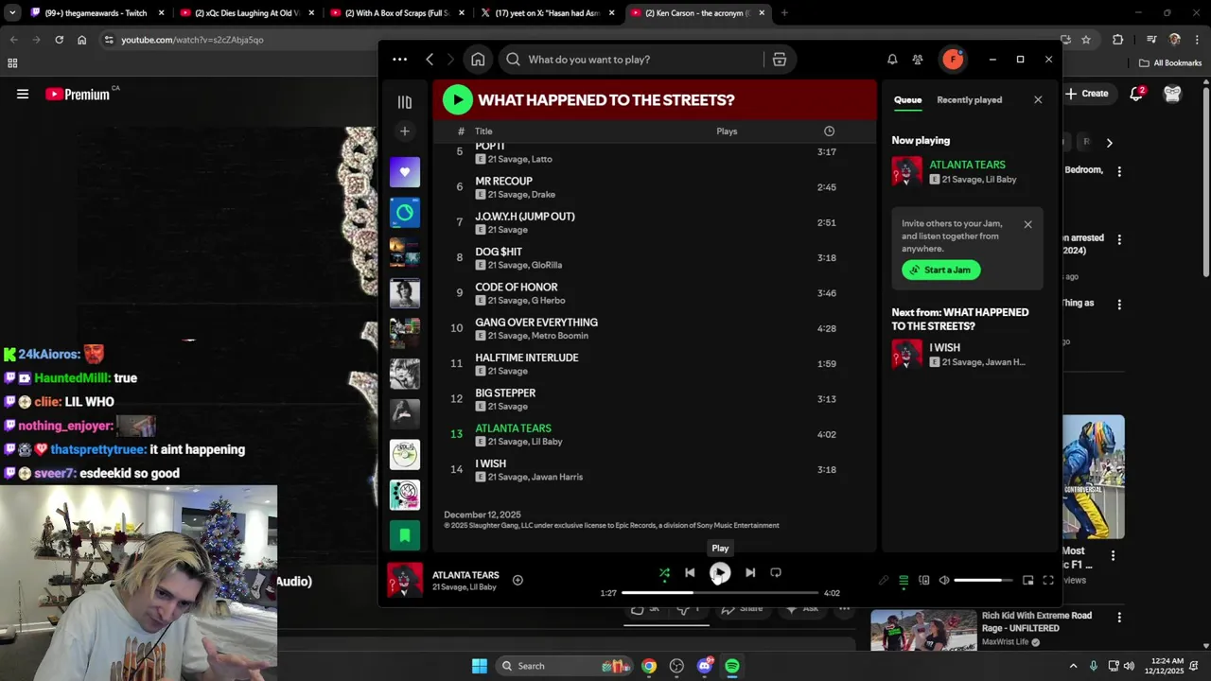The height and width of the screenshot is (681, 1211).
Task: Click the duration clock column header
Action: [829, 131]
